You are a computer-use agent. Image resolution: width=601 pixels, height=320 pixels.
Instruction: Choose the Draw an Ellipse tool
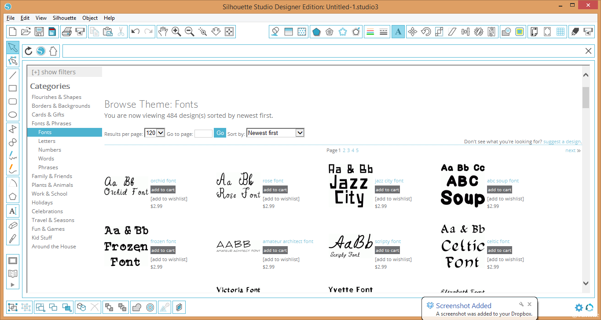pos(13,115)
